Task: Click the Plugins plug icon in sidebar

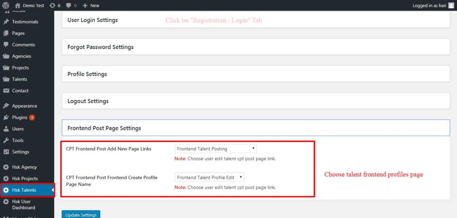Action: click(6, 117)
